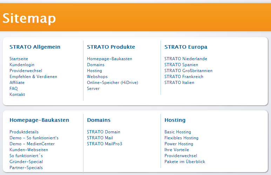Open the FAQ link
This screenshot has width=271, height=175.
pyautogui.click(x=13, y=89)
